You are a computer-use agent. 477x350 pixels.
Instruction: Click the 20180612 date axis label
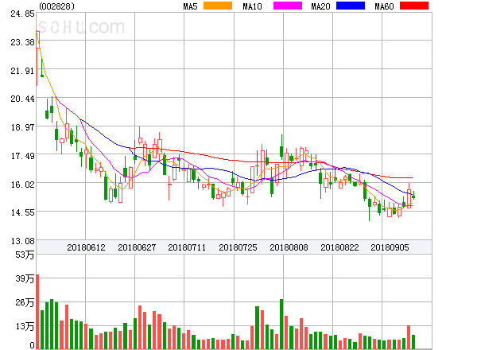pos(86,247)
